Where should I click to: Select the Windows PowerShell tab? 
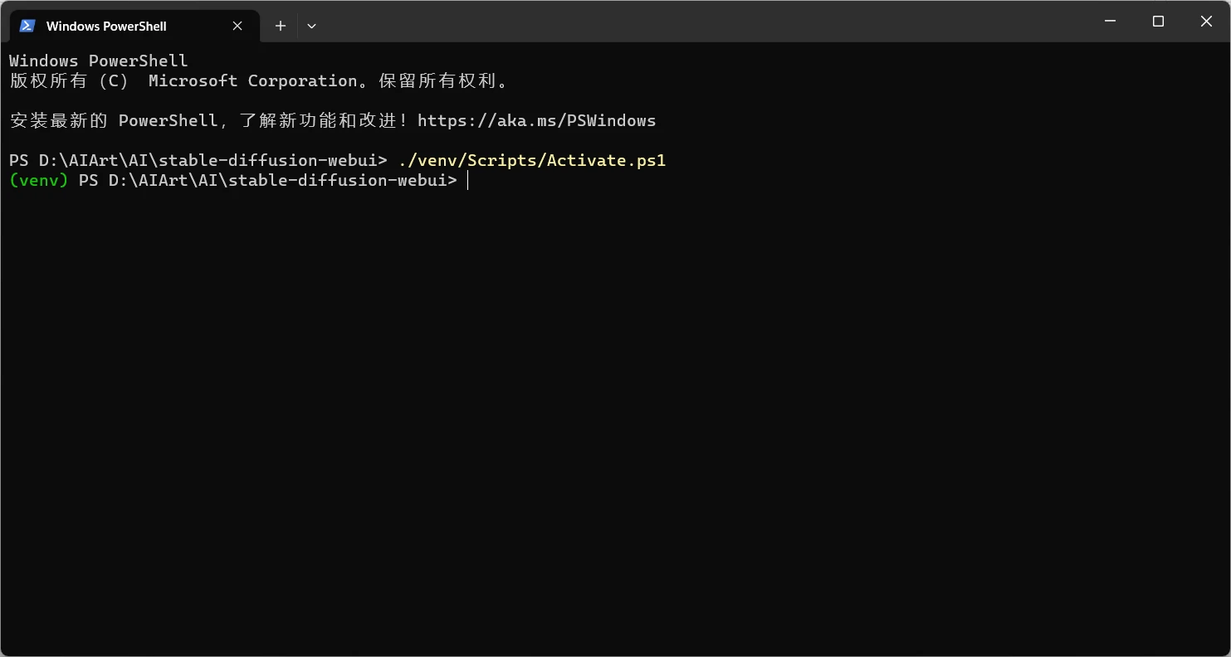click(x=134, y=26)
